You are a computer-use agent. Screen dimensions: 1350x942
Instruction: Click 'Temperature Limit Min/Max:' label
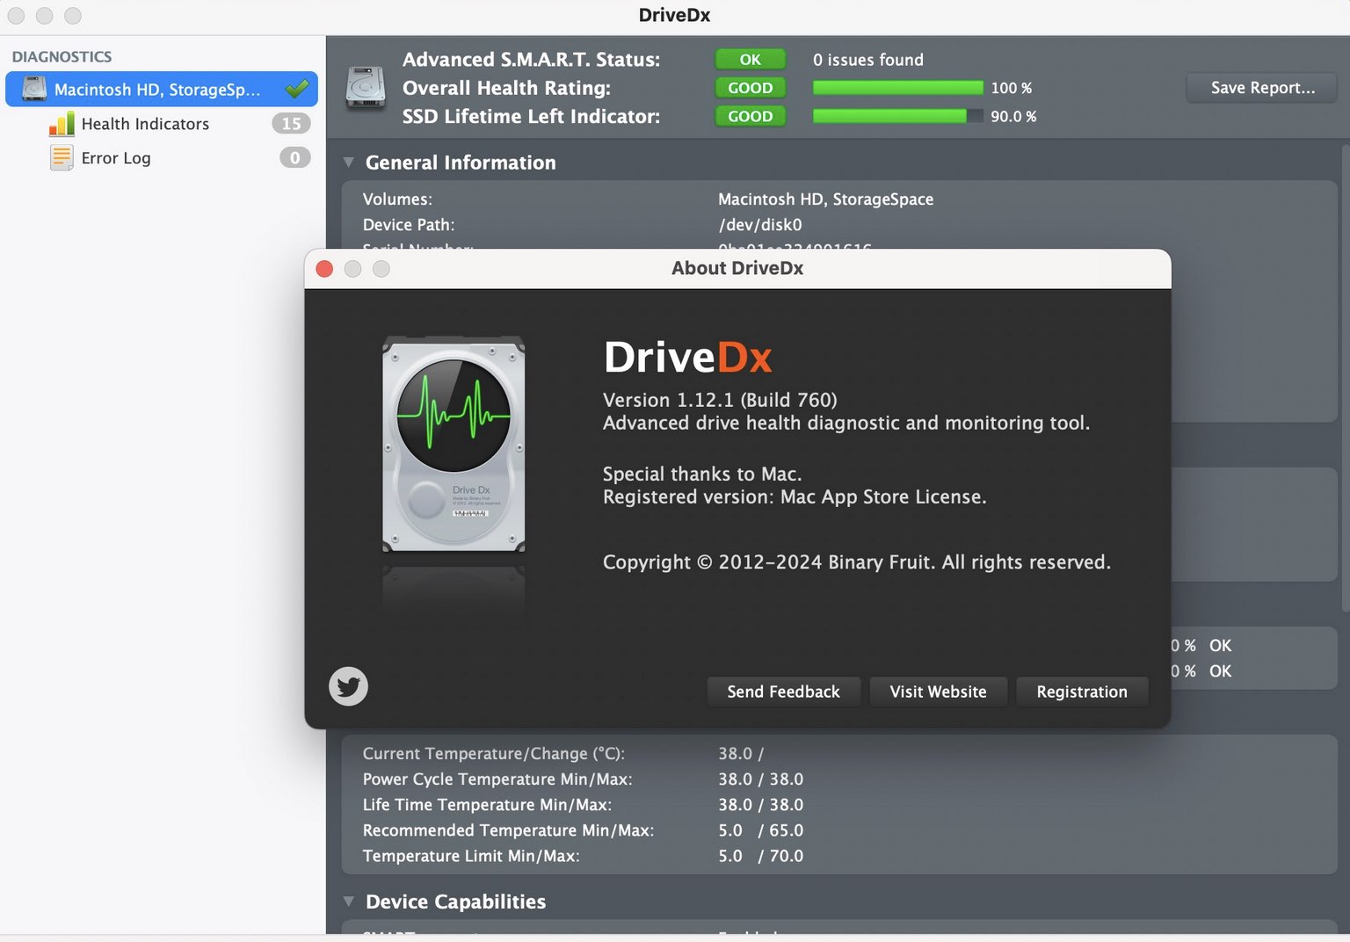[x=471, y=856]
